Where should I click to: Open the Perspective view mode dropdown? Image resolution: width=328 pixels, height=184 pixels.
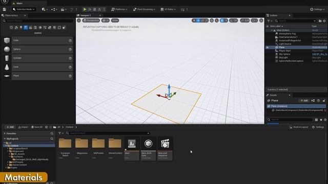click(91, 20)
